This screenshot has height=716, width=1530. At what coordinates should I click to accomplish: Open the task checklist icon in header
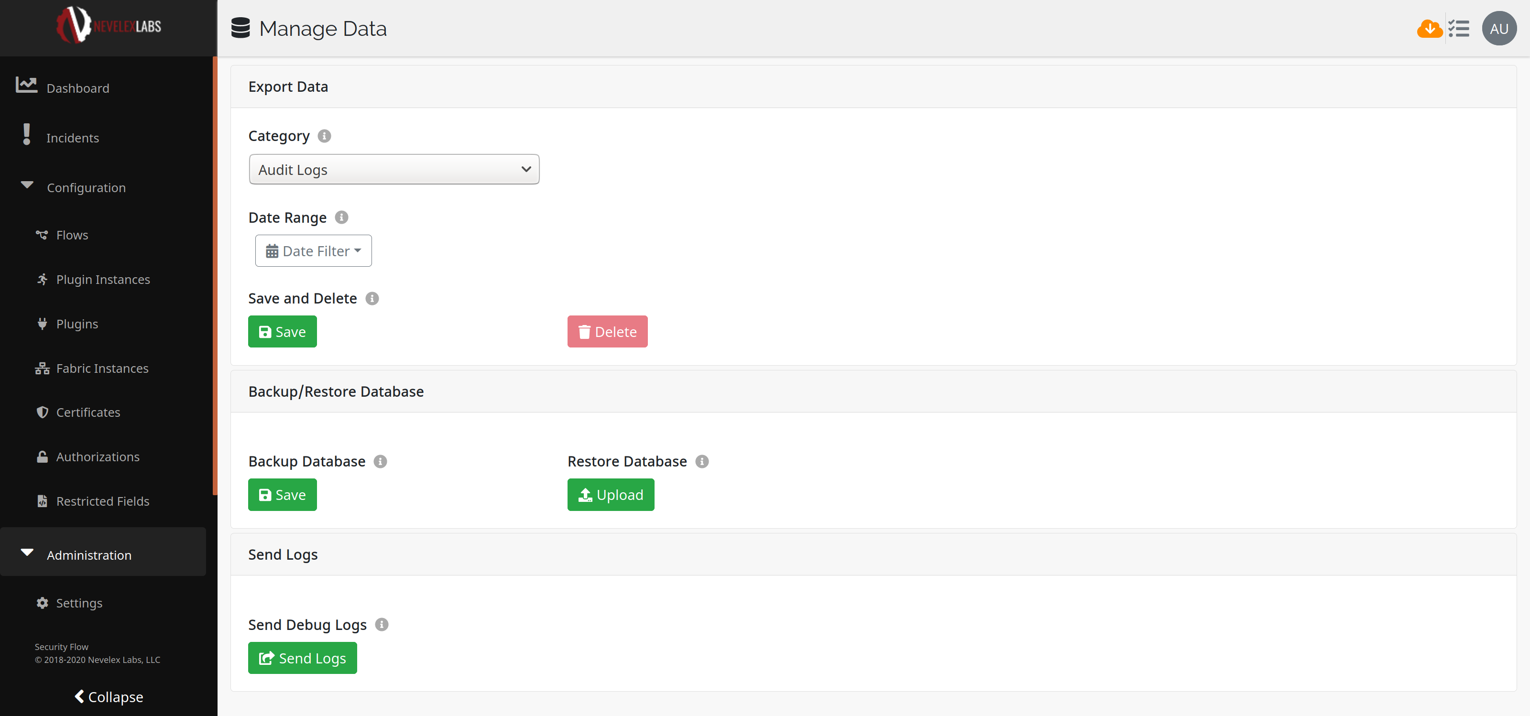(x=1458, y=29)
